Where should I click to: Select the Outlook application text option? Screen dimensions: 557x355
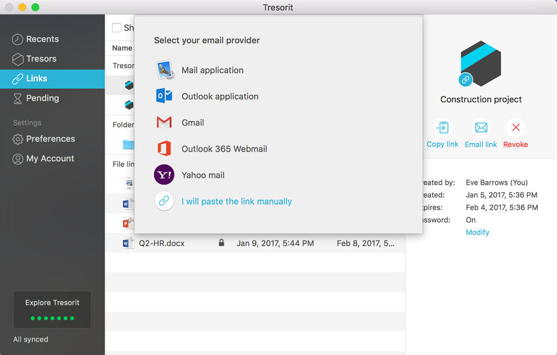220,96
